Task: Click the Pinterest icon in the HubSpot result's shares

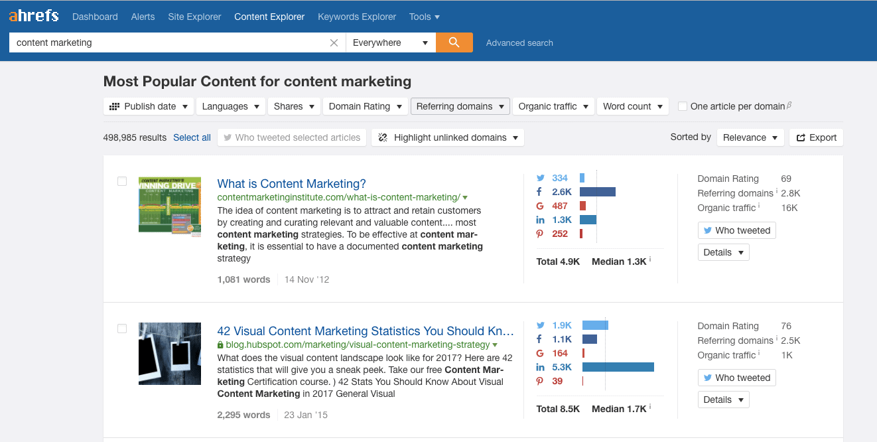Action: [x=540, y=381]
